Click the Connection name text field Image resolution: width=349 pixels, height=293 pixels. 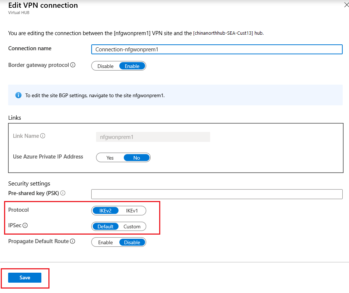217,49
